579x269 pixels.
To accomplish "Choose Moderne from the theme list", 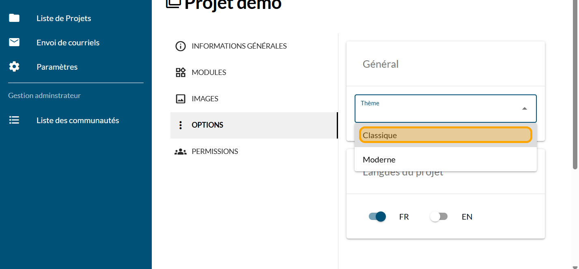I will [445, 160].
